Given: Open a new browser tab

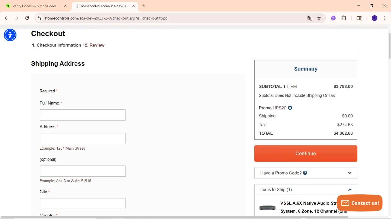Looking at the screenshot, I should pyautogui.click(x=144, y=6).
